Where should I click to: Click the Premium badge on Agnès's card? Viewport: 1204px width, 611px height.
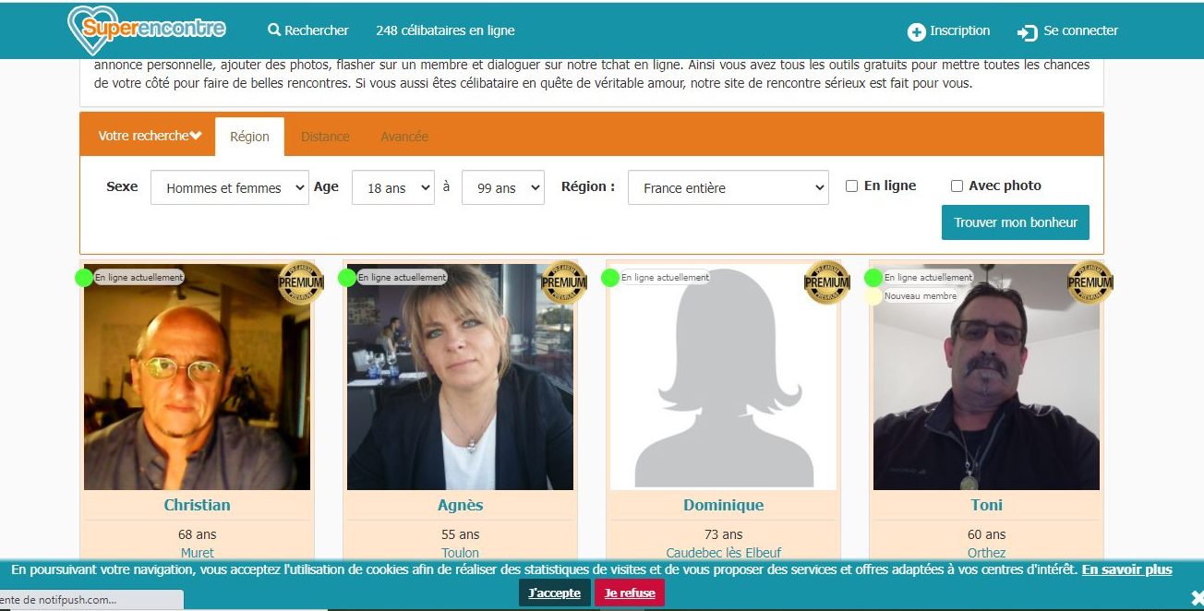564,282
